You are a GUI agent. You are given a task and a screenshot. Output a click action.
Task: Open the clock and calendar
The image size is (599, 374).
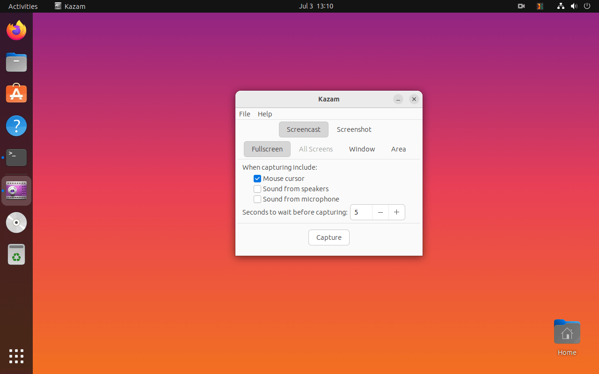click(316, 6)
